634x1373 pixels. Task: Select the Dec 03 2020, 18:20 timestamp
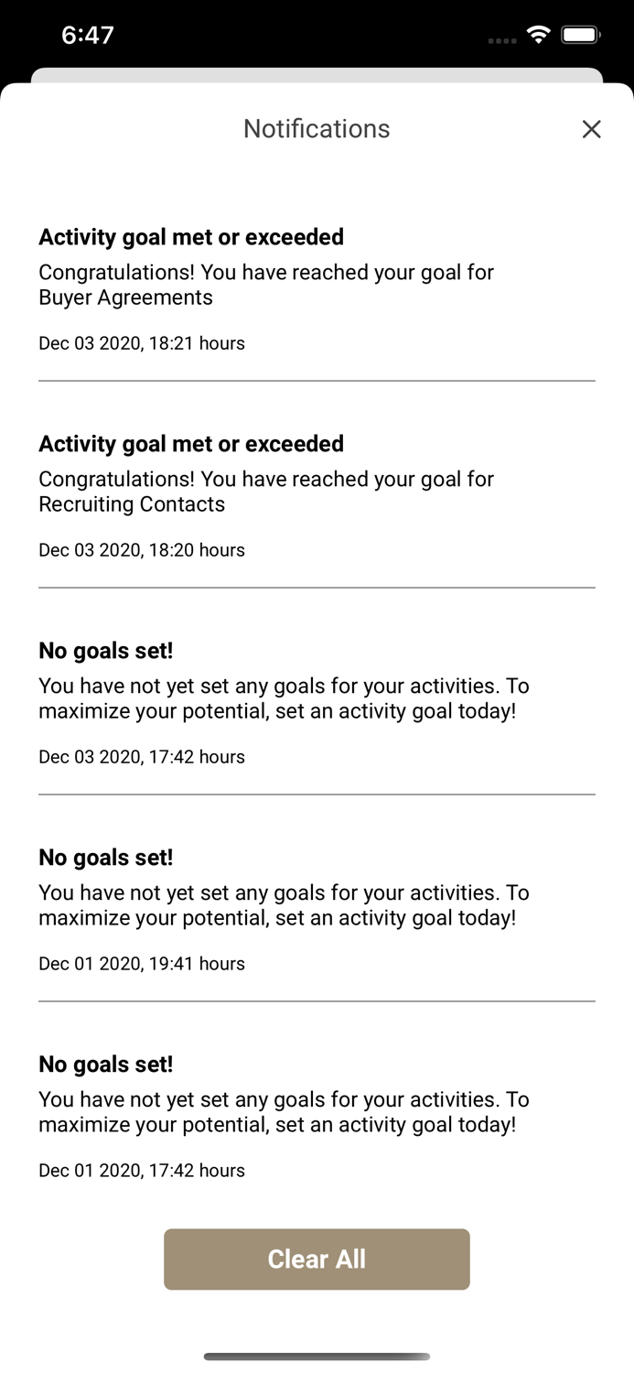click(142, 550)
